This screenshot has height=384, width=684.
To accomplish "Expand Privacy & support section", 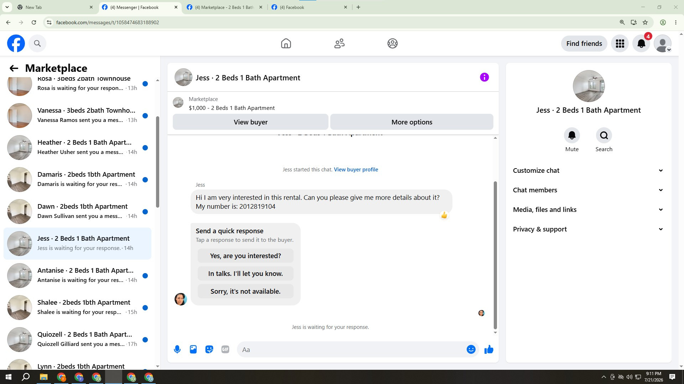I will [589, 229].
